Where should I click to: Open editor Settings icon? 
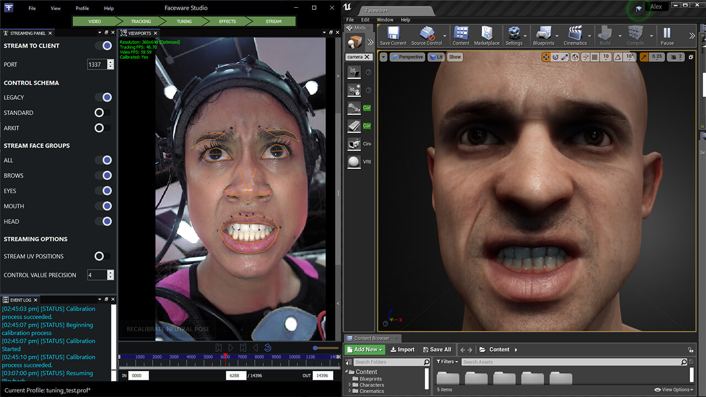pos(514,36)
